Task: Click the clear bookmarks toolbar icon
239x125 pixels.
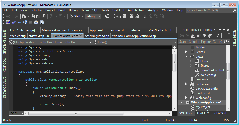Action: pos(162,16)
